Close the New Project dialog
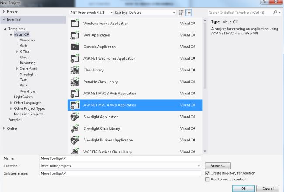The width and height of the screenshot is (284, 192). pyautogui.click(x=276, y=2)
